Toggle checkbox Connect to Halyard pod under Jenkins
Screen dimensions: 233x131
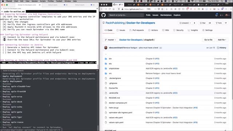(4, 50)
